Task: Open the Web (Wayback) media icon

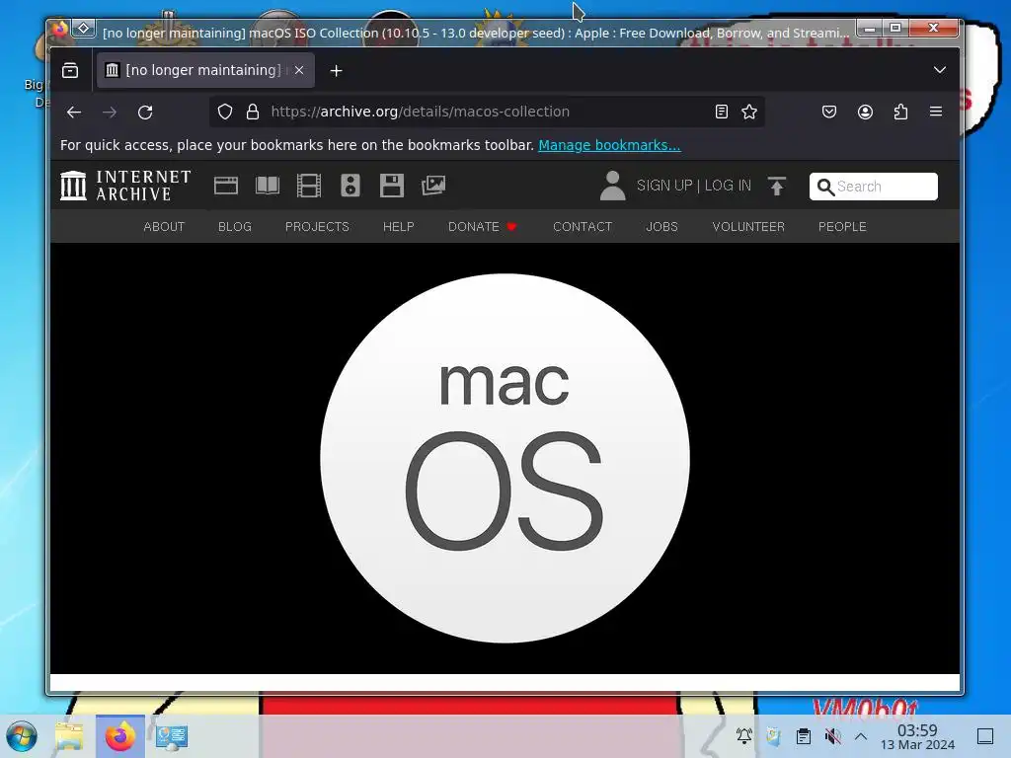Action: coord(226,186)
